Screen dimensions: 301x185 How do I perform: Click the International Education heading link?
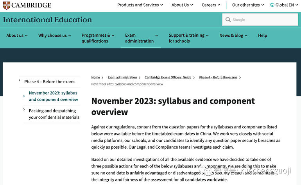pyautogui.click(x=47, y=20)
